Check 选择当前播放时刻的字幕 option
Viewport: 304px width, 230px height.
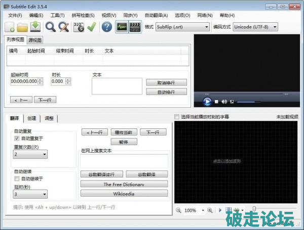pyautogui.click(x=177, y=117)
